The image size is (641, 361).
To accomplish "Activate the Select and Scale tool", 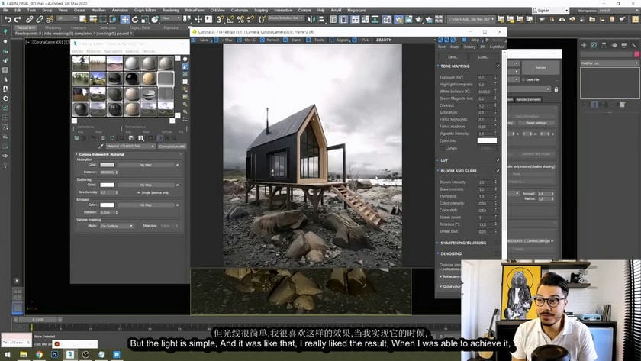I will [x=145, y=19].
